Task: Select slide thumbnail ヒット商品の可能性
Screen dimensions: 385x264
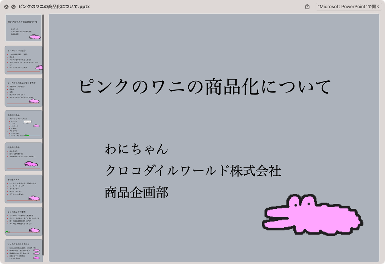Action: click(x=24, y=221)
